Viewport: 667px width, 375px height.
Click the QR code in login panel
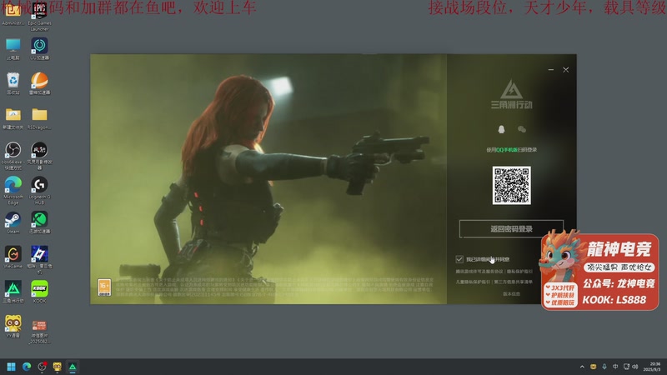[511, 185]
